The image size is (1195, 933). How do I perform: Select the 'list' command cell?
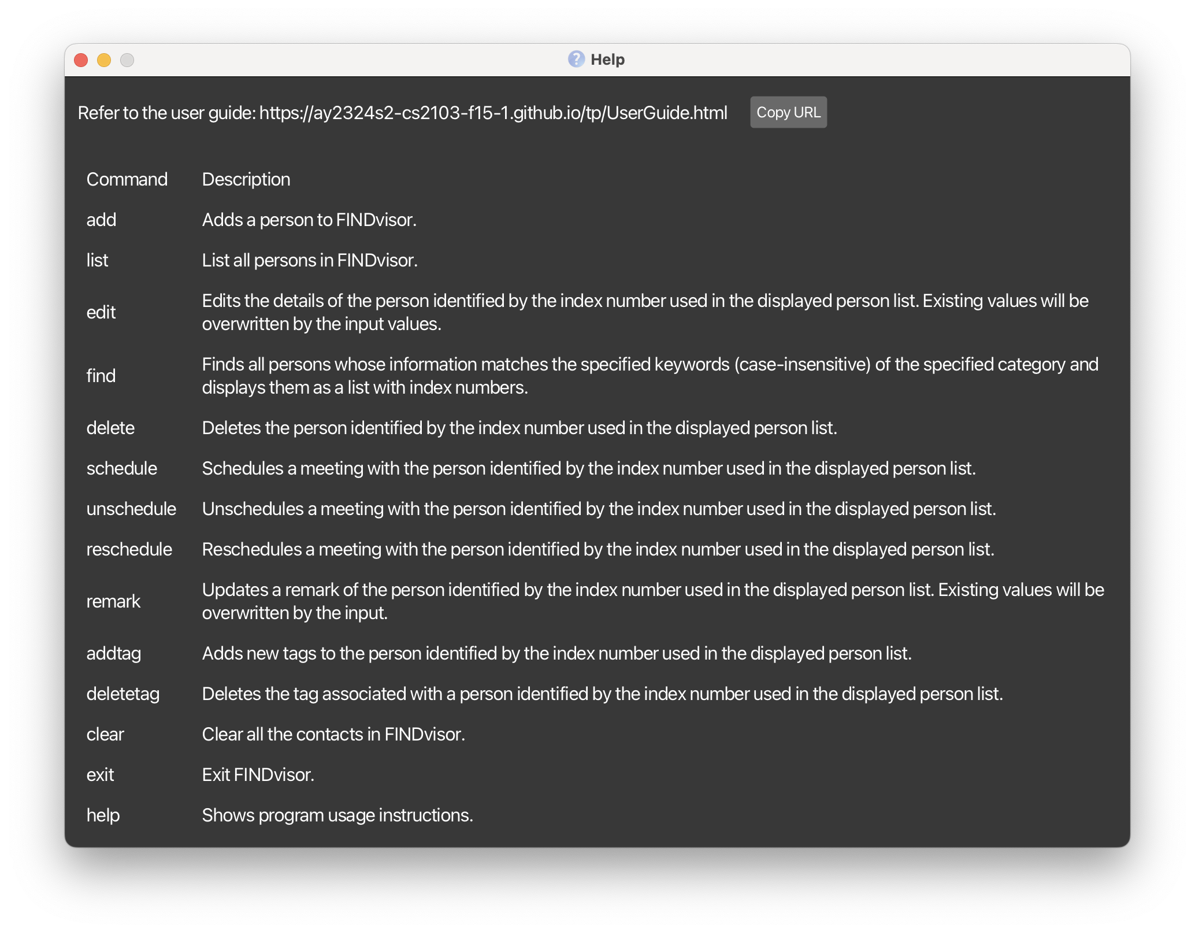coord(98,260)
